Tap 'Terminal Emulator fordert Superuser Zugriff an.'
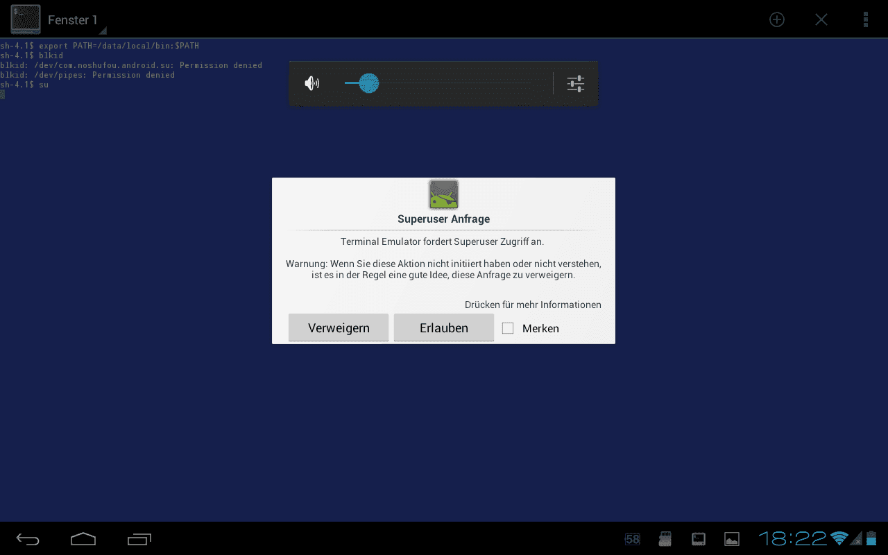The height and width of the screenshot is (555, 888). tap(443, 242)
